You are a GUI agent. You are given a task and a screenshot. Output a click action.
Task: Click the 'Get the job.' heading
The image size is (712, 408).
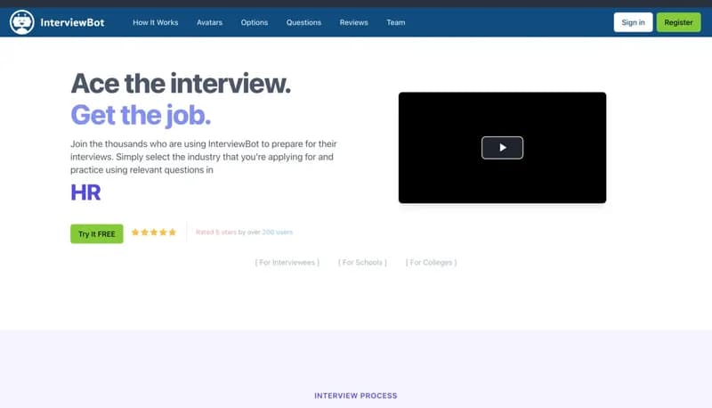click(x=141, y=115)
